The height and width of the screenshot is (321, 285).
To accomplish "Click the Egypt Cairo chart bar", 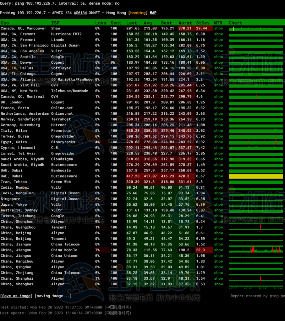I will coord(256,142).
